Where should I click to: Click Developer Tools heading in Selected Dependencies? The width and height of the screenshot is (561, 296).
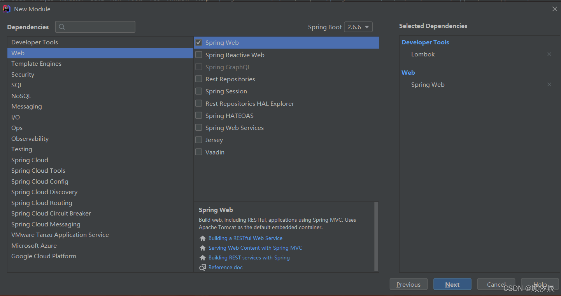coord(425,42)
